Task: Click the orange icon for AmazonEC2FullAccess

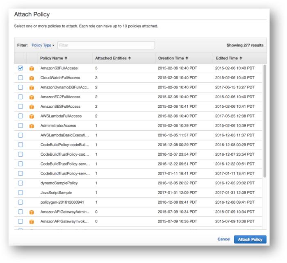Action: (x=32, y=97)
